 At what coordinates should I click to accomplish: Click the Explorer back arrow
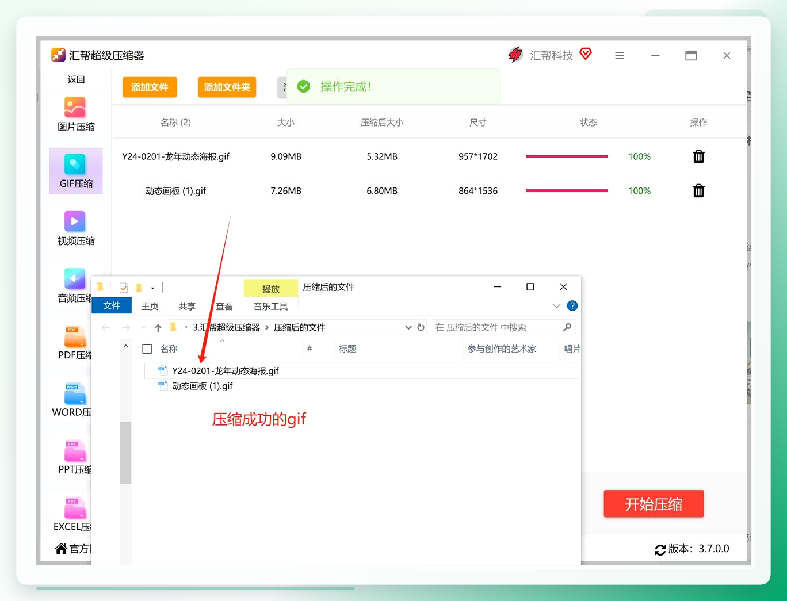106,328
